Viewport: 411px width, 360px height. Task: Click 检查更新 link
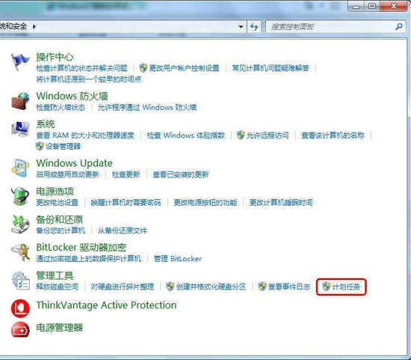point(126,174)
